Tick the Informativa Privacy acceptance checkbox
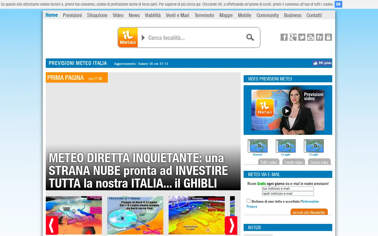The height and width of the screenshot is (236, 378). (x=248, y=201)
